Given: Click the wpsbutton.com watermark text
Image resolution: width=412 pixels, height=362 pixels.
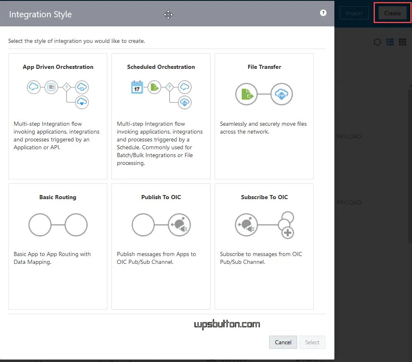Looking at the screenshot, I should 227,324.
